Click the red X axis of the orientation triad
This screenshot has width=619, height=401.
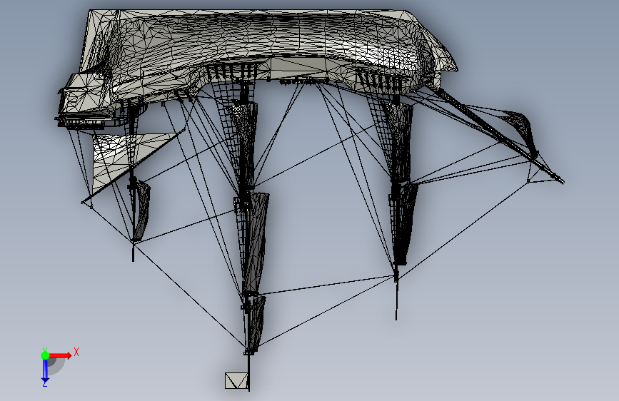click(x=61, y=355)
